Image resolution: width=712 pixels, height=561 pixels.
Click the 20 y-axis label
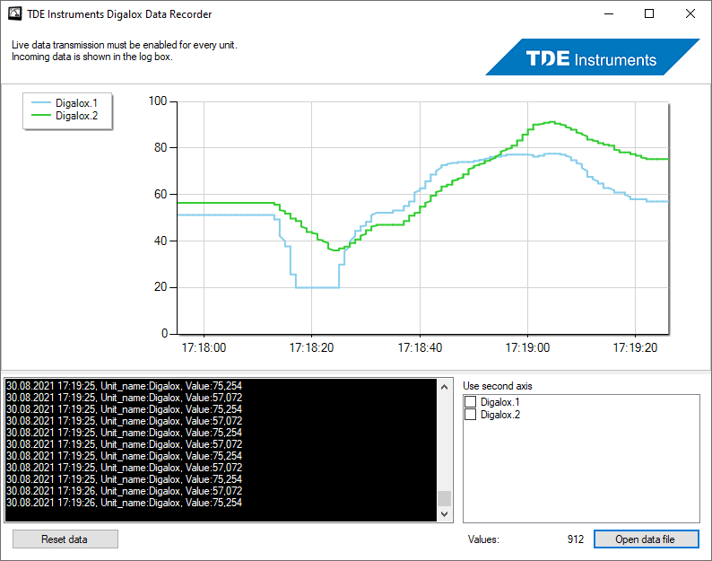pos(161,287)
